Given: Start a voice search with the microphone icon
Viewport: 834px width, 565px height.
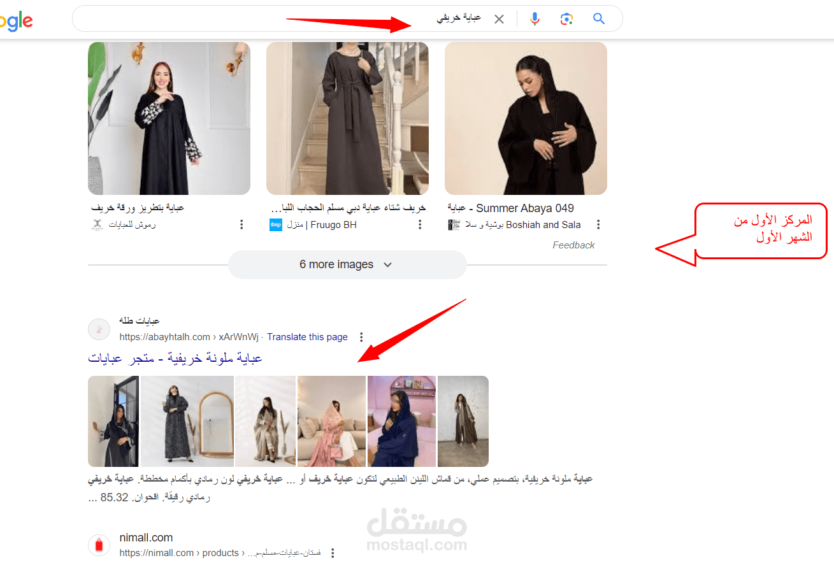Looking at the screenshot, I should [535, 18].
